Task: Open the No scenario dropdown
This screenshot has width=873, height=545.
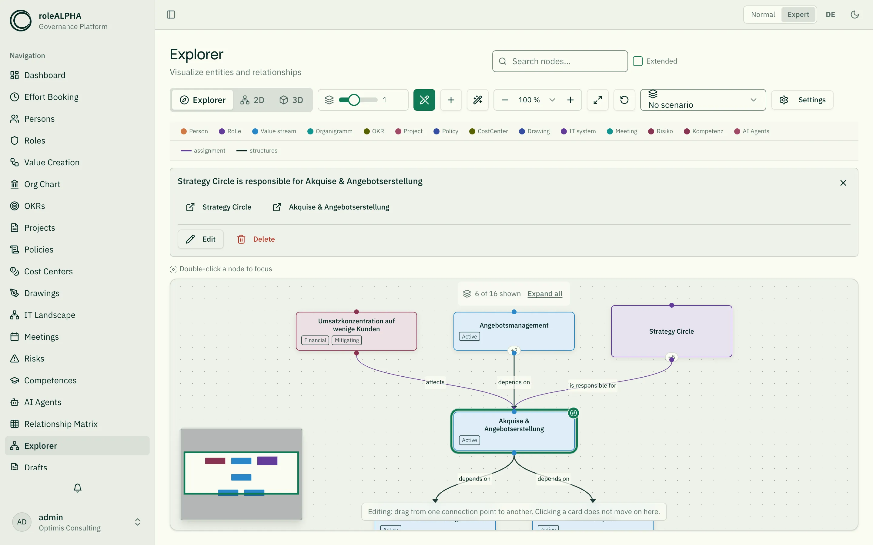Action: point(703,100)
